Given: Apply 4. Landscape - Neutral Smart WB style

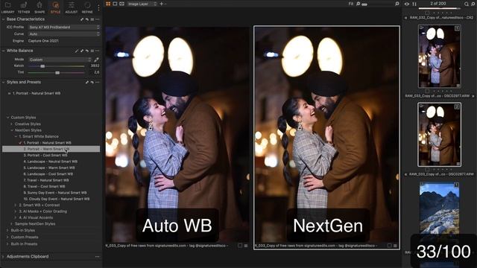Looking at the screenshot, I should pos(51,162).
